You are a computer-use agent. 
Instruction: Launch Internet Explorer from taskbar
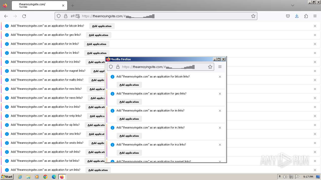pos(20,177)
